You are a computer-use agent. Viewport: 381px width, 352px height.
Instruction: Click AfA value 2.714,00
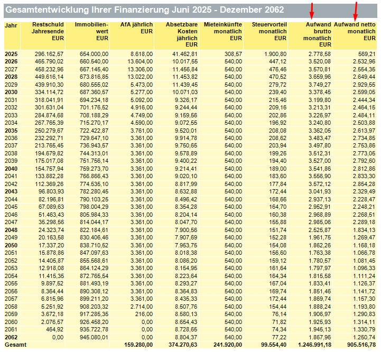click(x=142, y=307)
